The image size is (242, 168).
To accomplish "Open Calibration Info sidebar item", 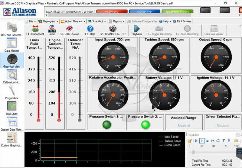I will point(12,76).
